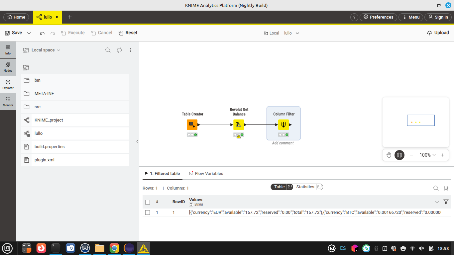Switch to the Flow Variables tab
This screenshot has height=255, width=454.
coord(206,174)
